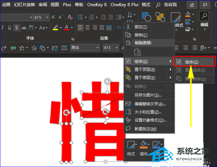
Task: Apply distributed alignment icon
Action: tap(109, 27)
